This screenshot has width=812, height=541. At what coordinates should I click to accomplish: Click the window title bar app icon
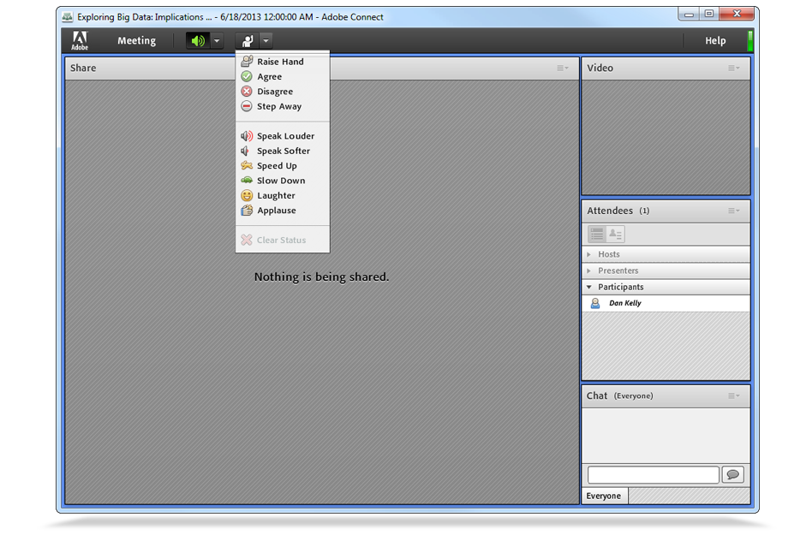click(x=68, y=17)
